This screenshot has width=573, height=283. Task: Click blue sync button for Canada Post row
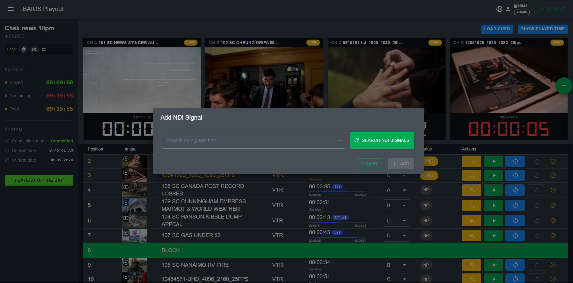coord(515,190)
